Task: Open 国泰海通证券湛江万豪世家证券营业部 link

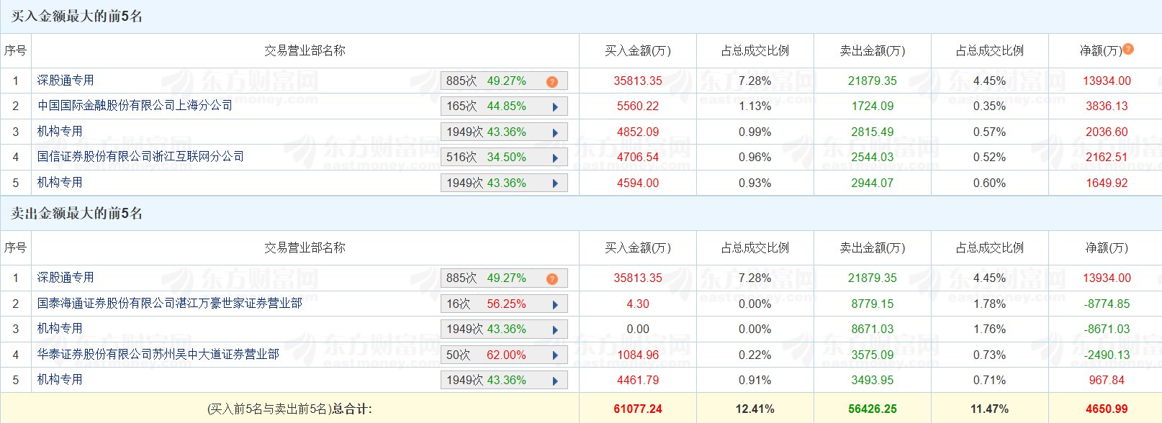Action: pos(169,304)
